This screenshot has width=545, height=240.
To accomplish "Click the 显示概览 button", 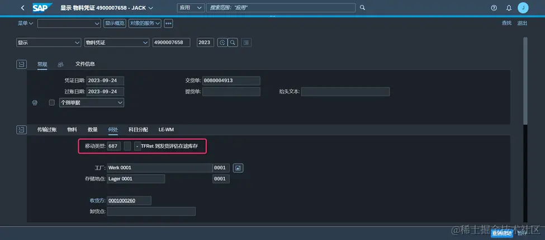I will [x=115, y=23].
